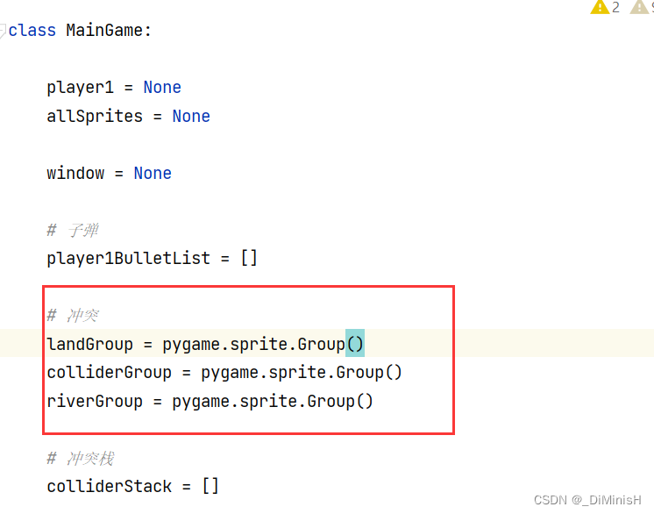Click highlighted parentheses on the landGroup line
This screenshot has height=514, width=654.
click(x=355, y=344)
